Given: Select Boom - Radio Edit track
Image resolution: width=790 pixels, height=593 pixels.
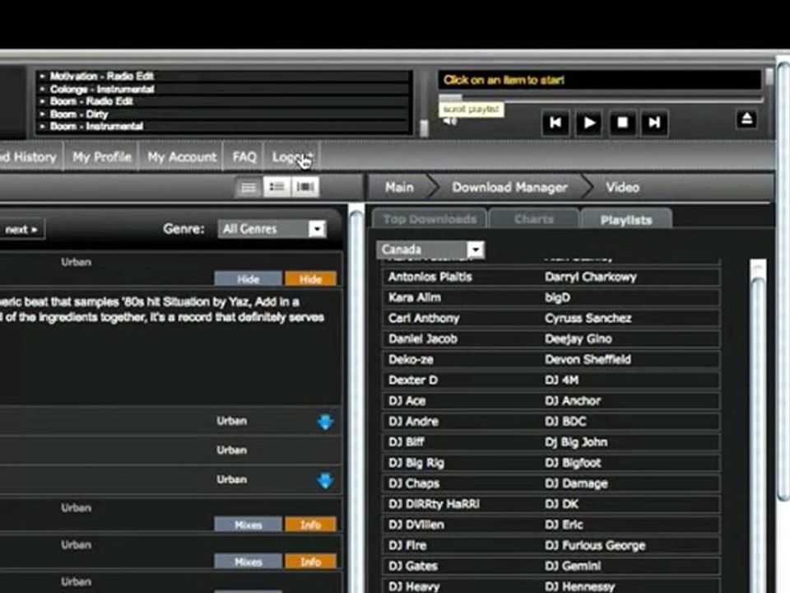Looking at the screenshot, I should pyautogui.click(x=91, y=101).
